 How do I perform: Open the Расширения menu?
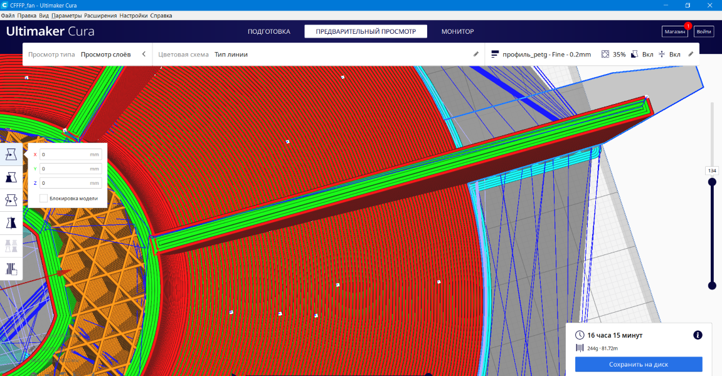(100, 15)
